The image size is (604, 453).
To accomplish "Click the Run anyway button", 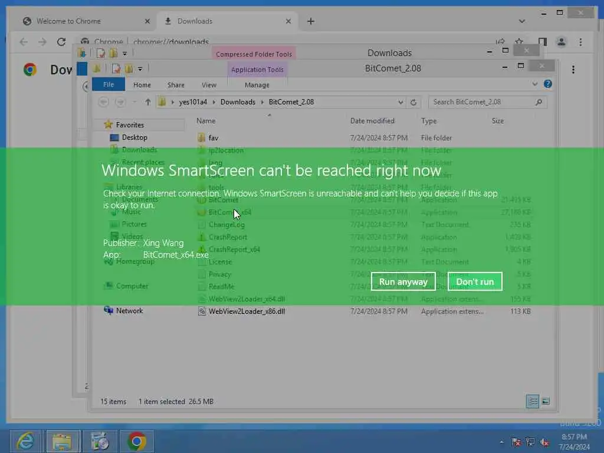I will (403, 281).
